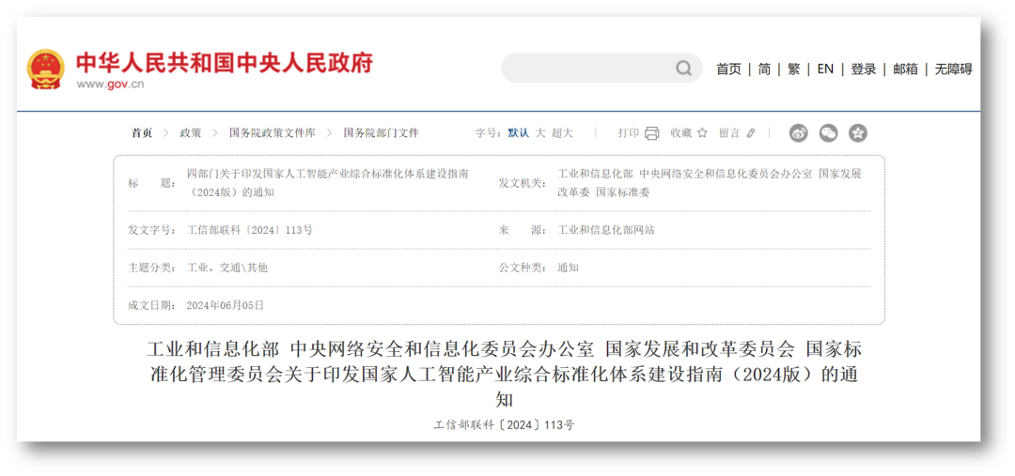Open the EN English version

pos(825,69)
